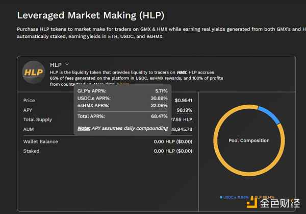Click the Total APR% row in the tooltip
The image size is (306, 214).
pyautogui.click(x=122, y=116)
